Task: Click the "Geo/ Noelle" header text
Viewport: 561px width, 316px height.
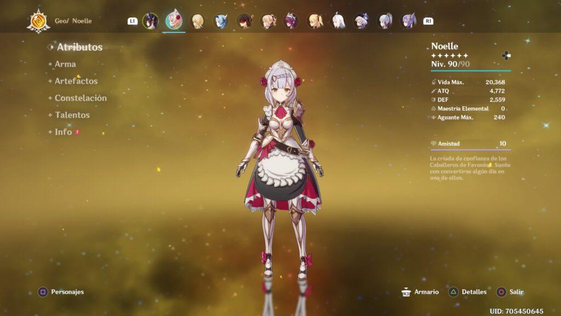Action: coord(73,21)
